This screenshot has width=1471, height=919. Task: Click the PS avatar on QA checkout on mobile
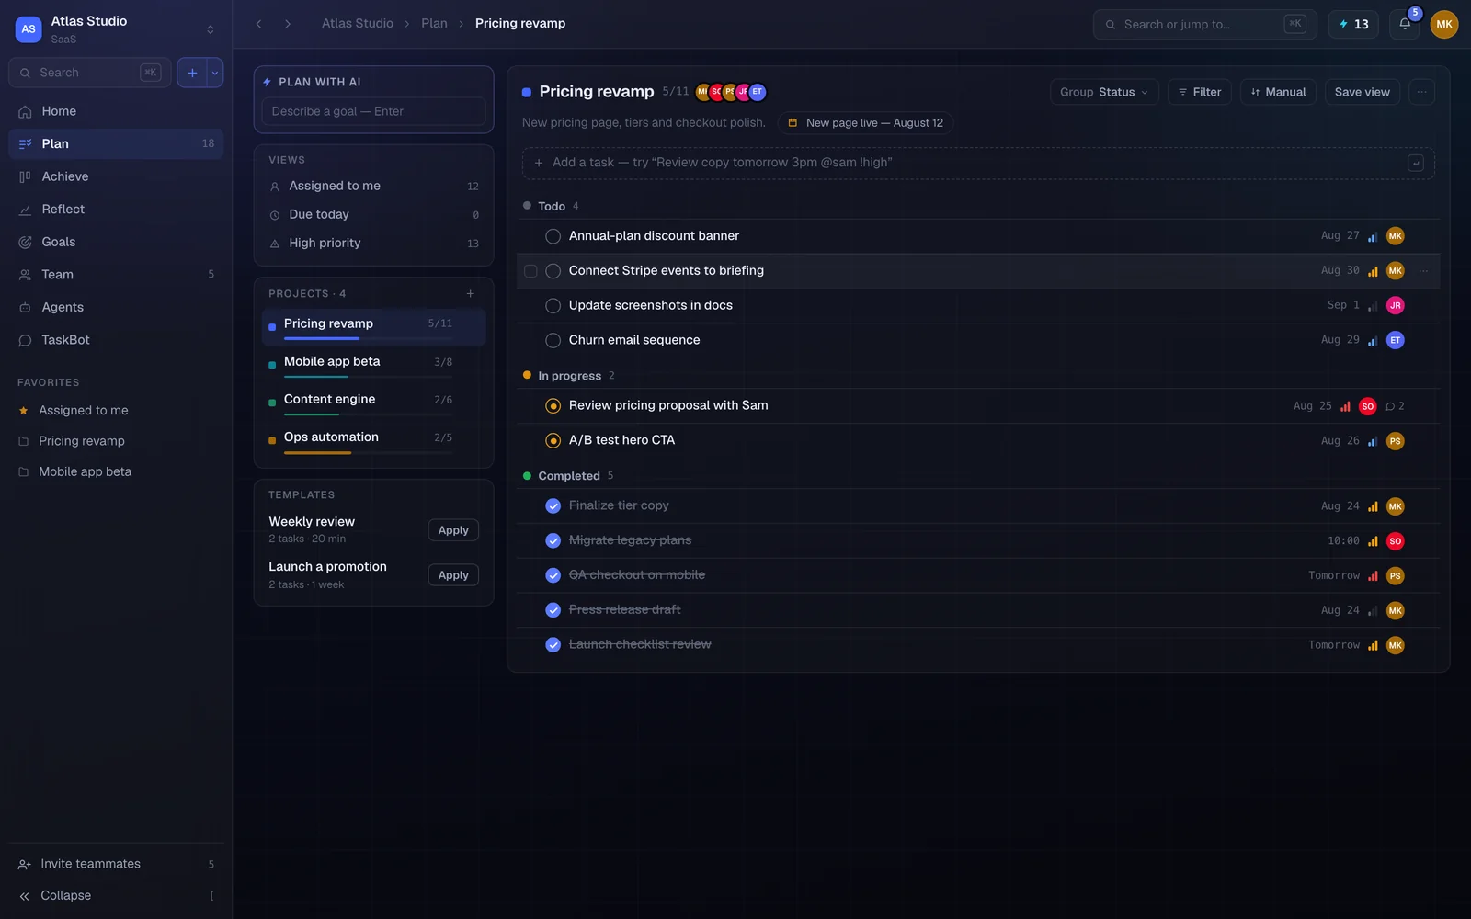pos(1395,576)
